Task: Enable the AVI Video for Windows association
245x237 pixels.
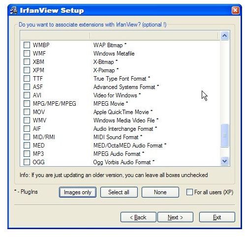Action: [27, 95]
